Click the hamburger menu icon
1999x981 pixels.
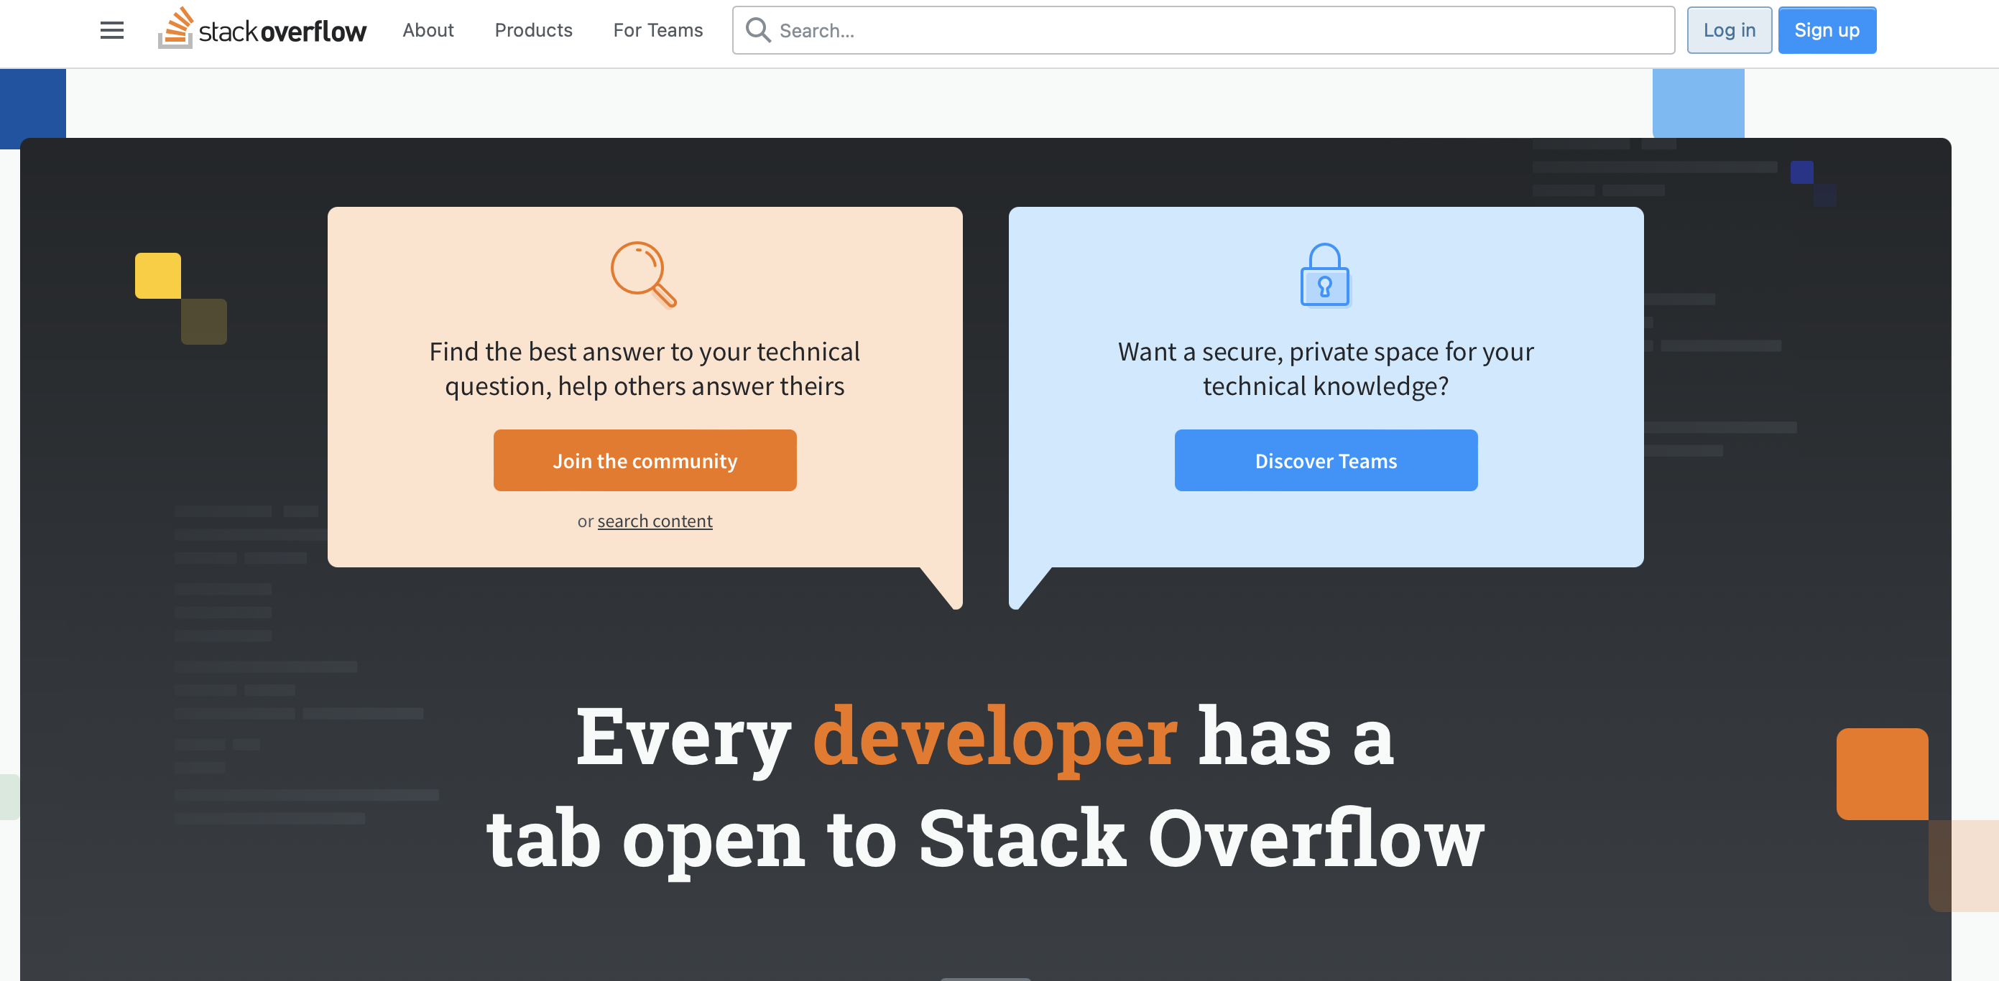pyautogui.click(x=112, y=28)
